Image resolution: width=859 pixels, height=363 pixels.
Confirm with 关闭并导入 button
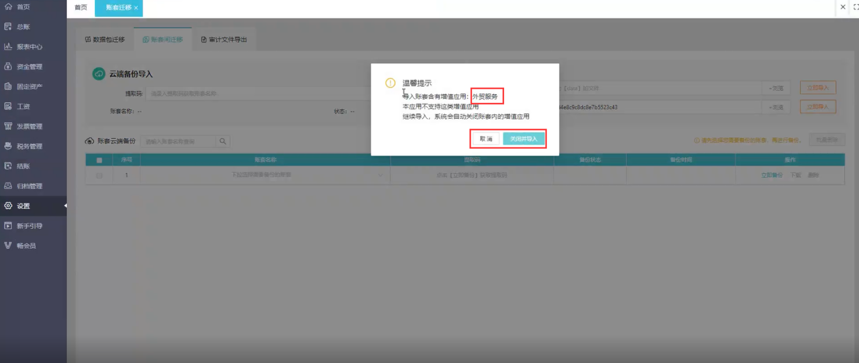(x=523, y=139)
